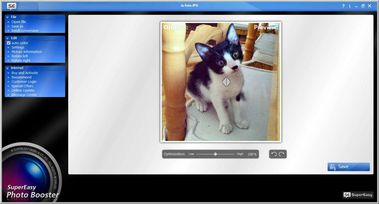Viewport: 379px width, 204px height.
Task: Click the SuperEasy logo at bottom right
Action: coord(358,195)
